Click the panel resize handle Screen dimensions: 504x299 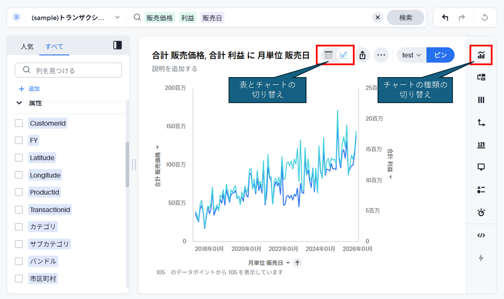[134, 164]
